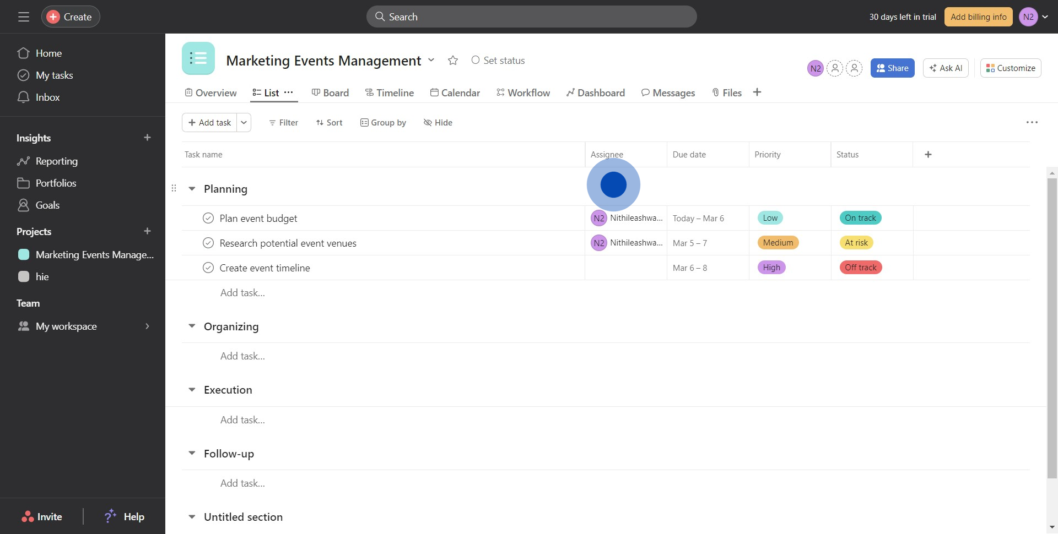1058x534 pixels.
Task: Open the sort options for tasks
Action: [x=329, y=122]
